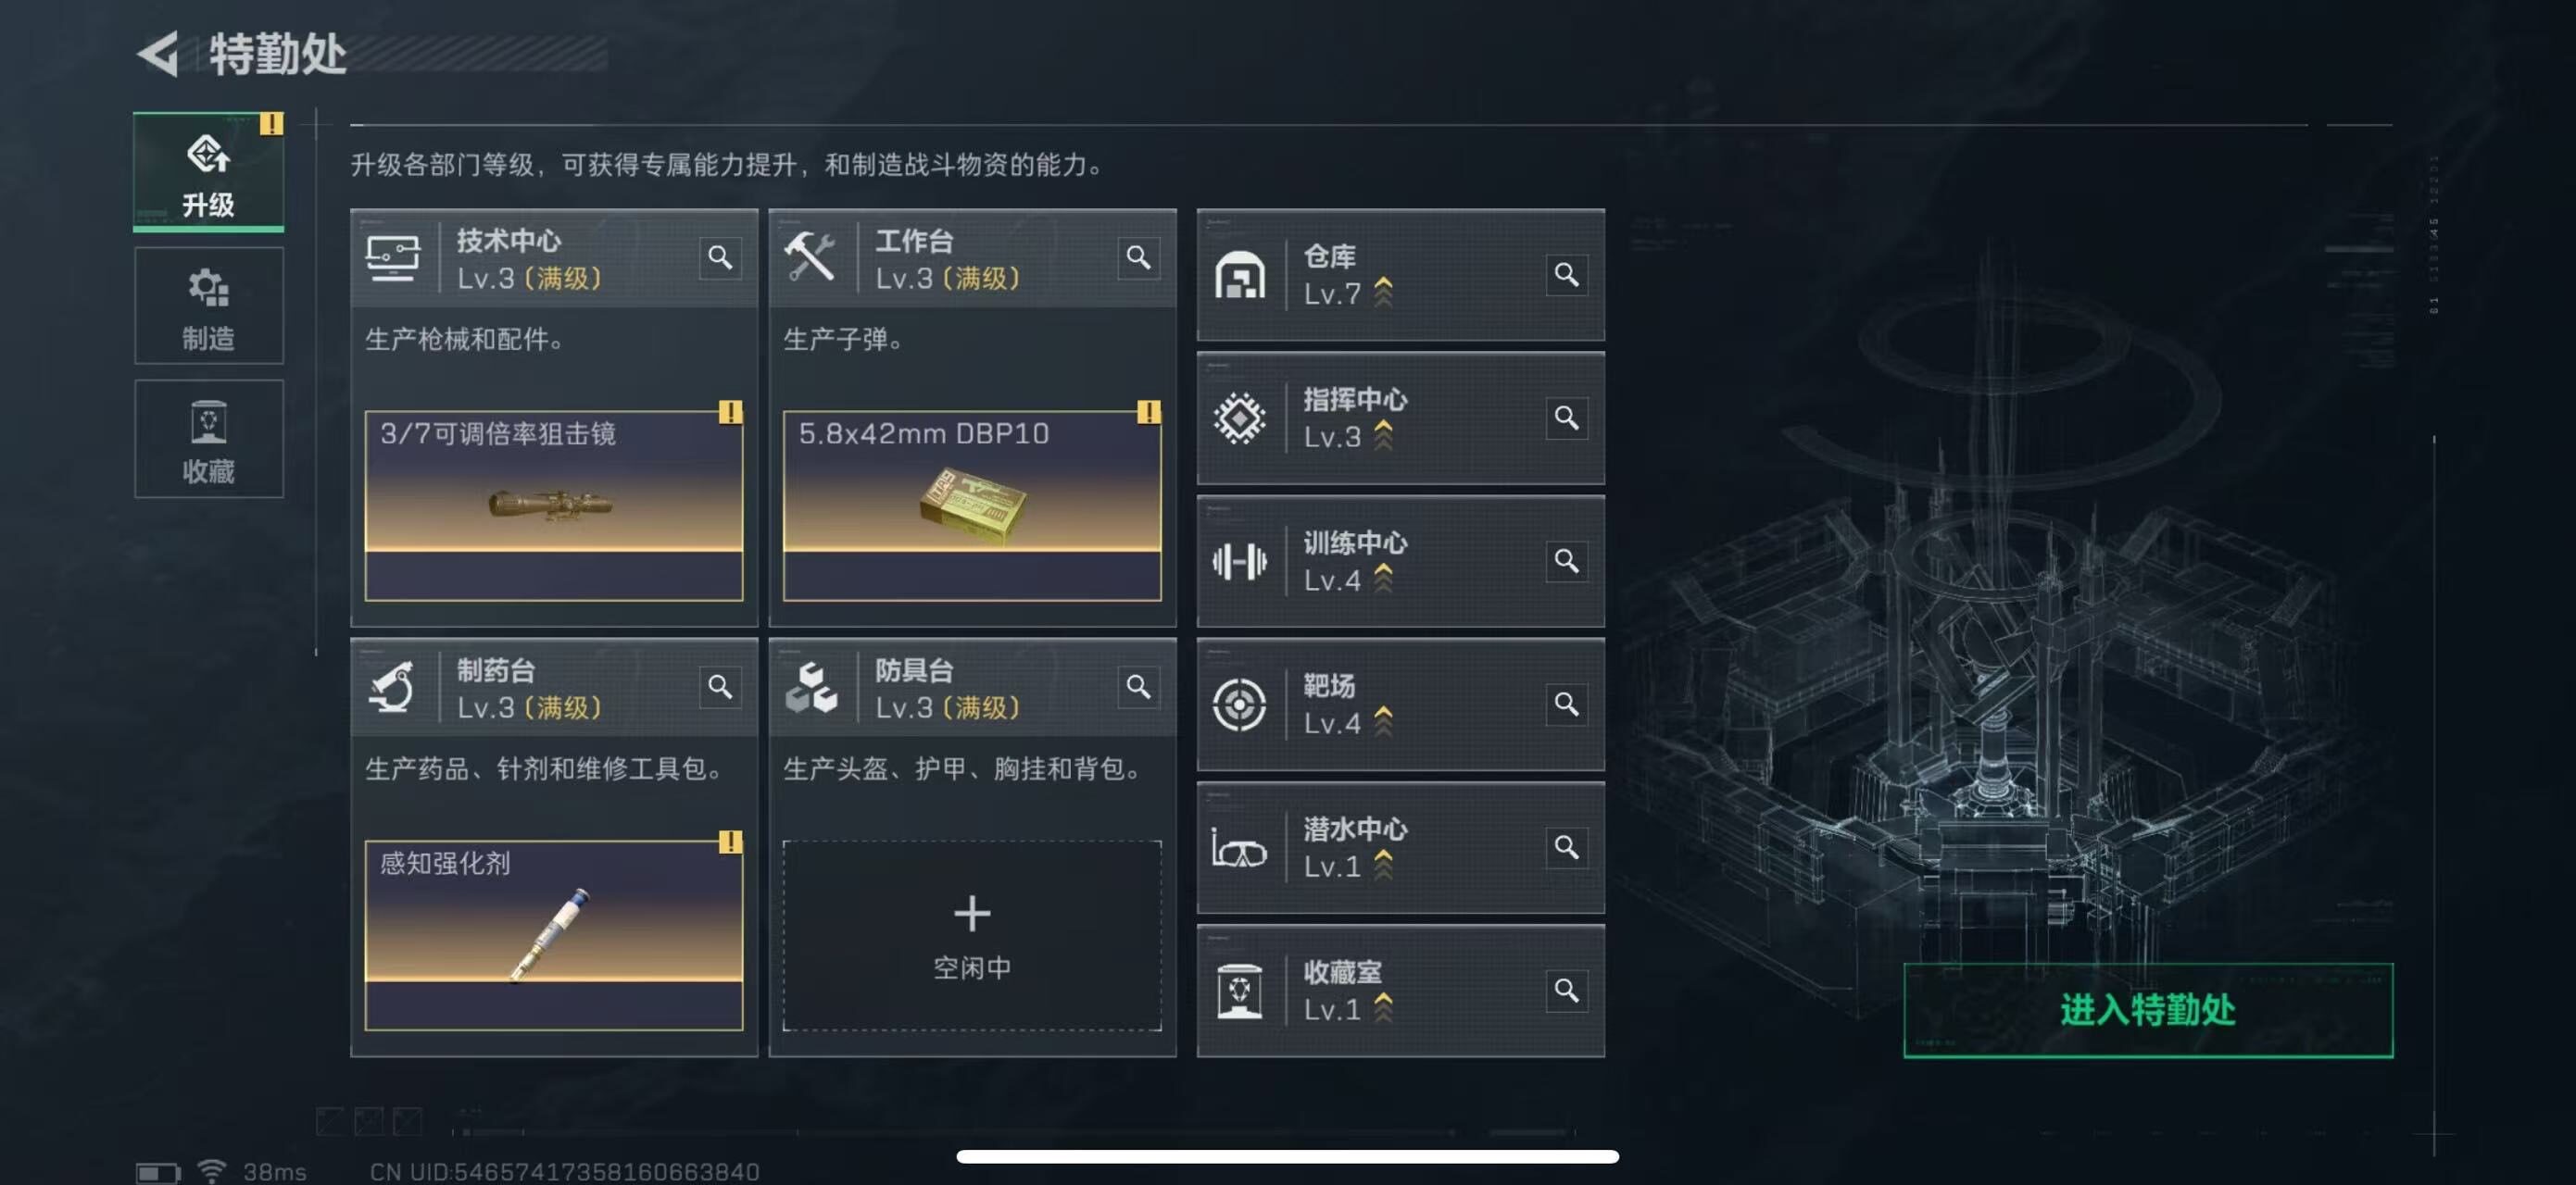Switch to the 制造 tab

click(208, 306)
